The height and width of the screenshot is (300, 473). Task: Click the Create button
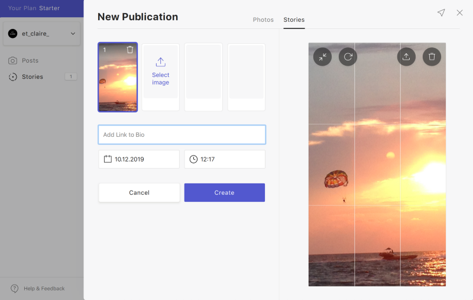click(225, 192)
